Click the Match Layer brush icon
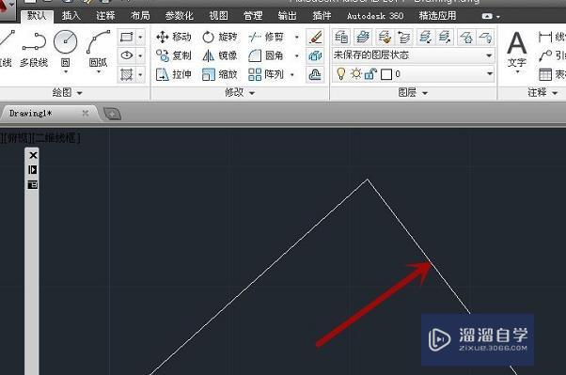The height and width of the screenshot is (375, 566). [385, 37]
